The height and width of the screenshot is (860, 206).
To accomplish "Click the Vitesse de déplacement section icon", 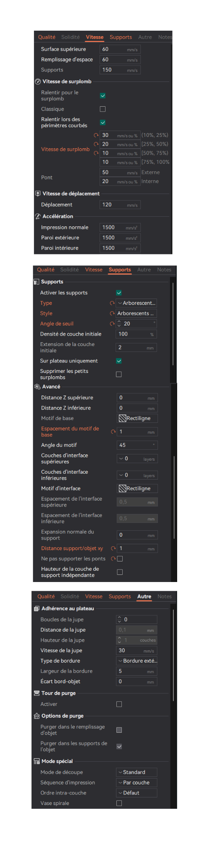I will pyautogui.click(x=38, y=194).
